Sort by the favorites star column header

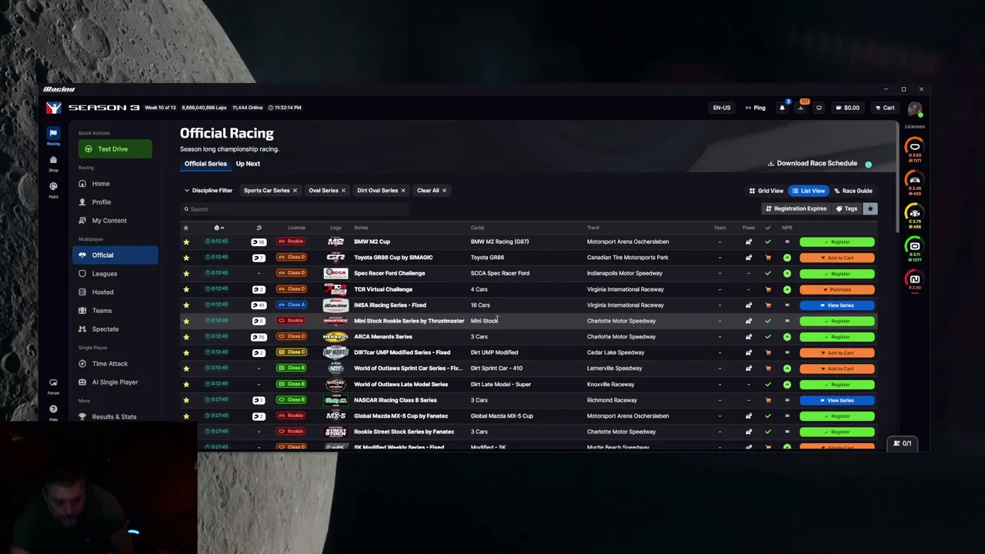point(185,228)
